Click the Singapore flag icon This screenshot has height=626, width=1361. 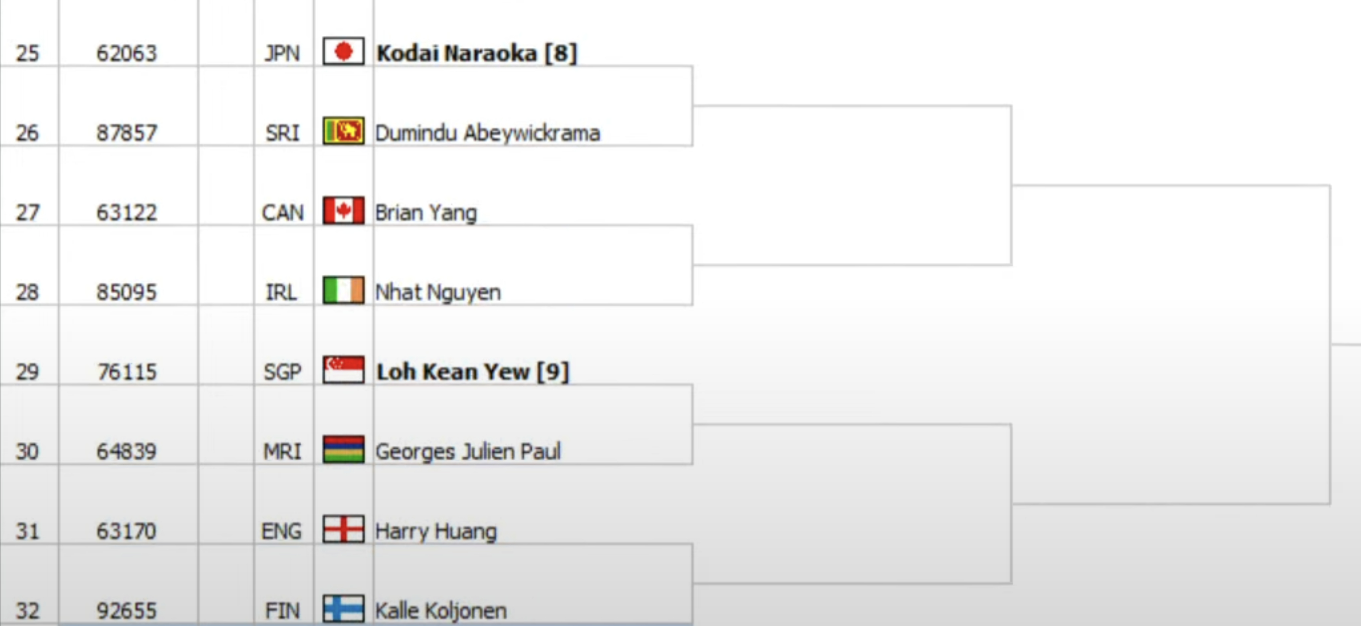point(343,369)
